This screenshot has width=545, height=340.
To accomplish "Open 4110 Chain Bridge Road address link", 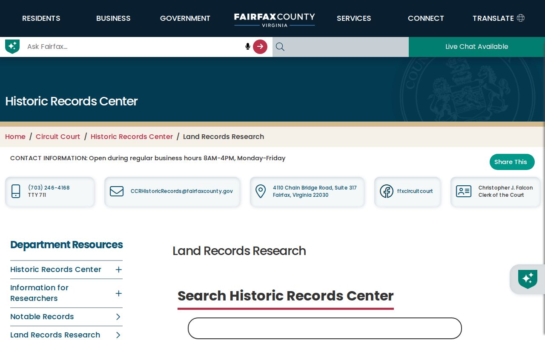I will (315, 191).
